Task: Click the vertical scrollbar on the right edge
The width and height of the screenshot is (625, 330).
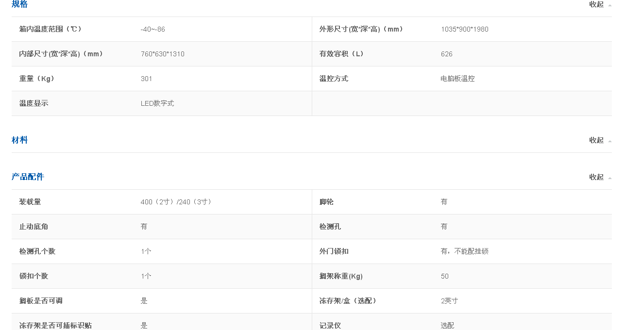Action: click(x=623, y=165)
